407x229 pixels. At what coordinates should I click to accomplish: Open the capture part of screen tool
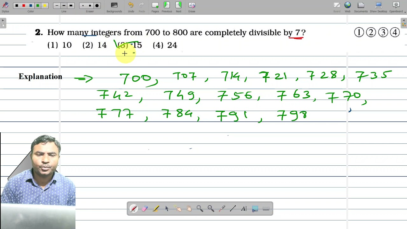click(255, 209)
